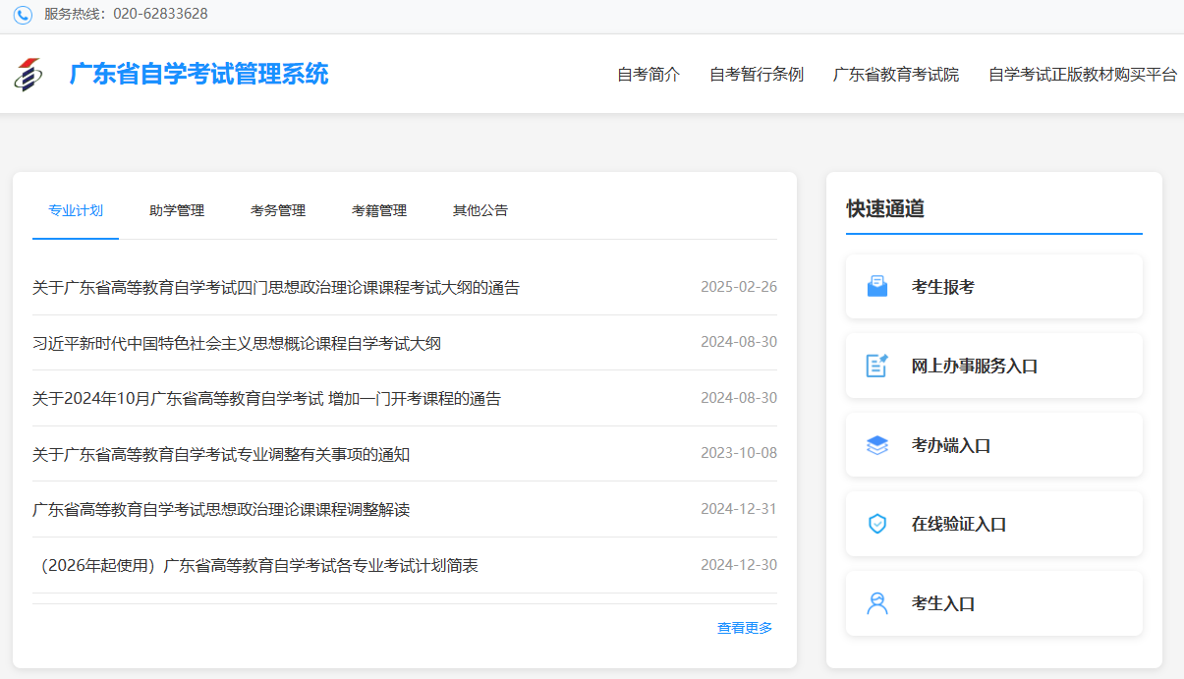
Task: Switch to the 助学管理 tab
Action: click(177, 210)
